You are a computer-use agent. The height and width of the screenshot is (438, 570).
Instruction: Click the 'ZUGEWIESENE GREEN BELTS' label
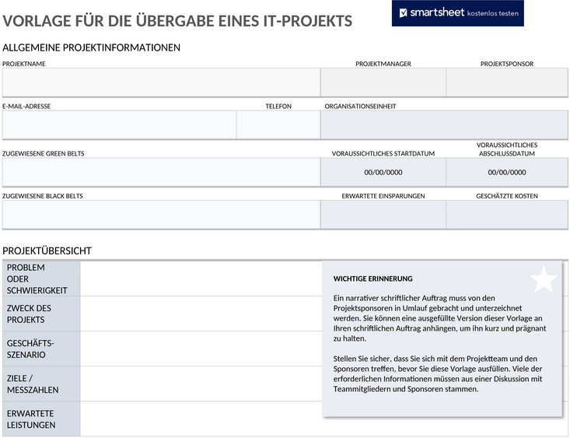(44, 153)
